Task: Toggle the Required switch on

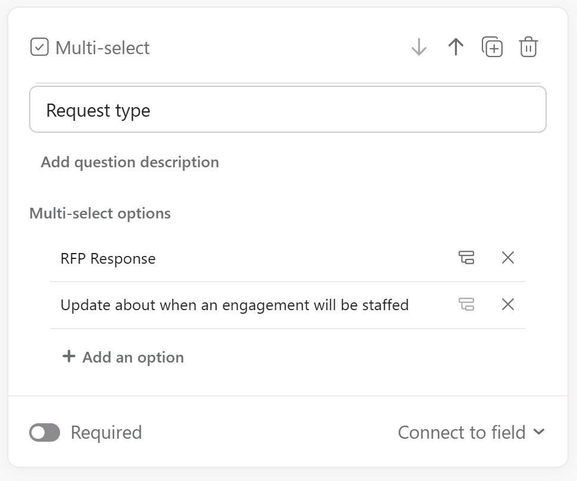Action: pyautogui.click(x=45, y=433)
